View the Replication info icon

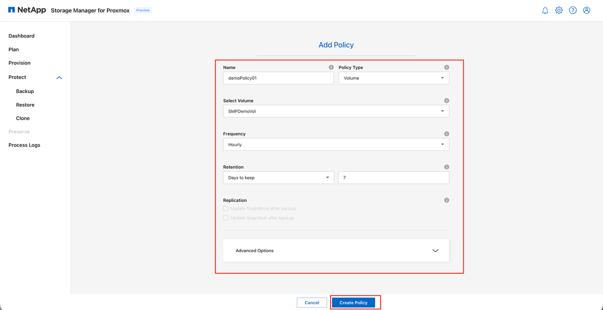pyautogui.click(x=447, y=200)
